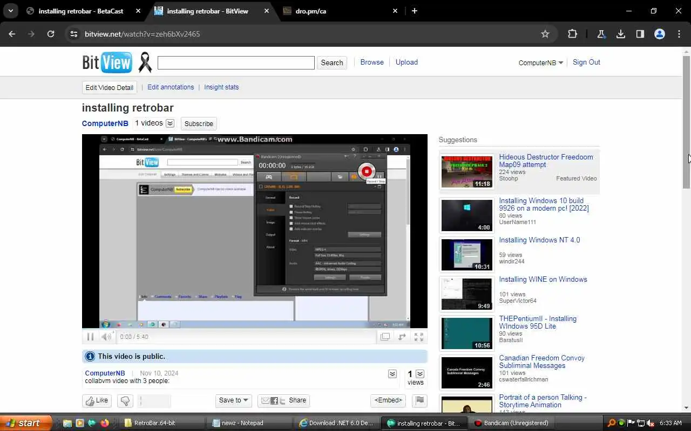Click 'Edit Video Detail' button

[x=109, y=87]
